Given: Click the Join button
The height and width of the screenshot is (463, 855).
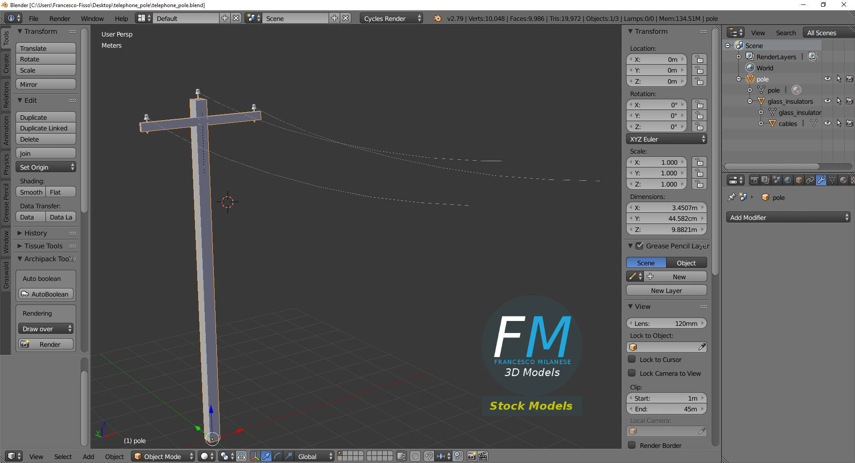Looking at the screenshot, I should (45, 153).
